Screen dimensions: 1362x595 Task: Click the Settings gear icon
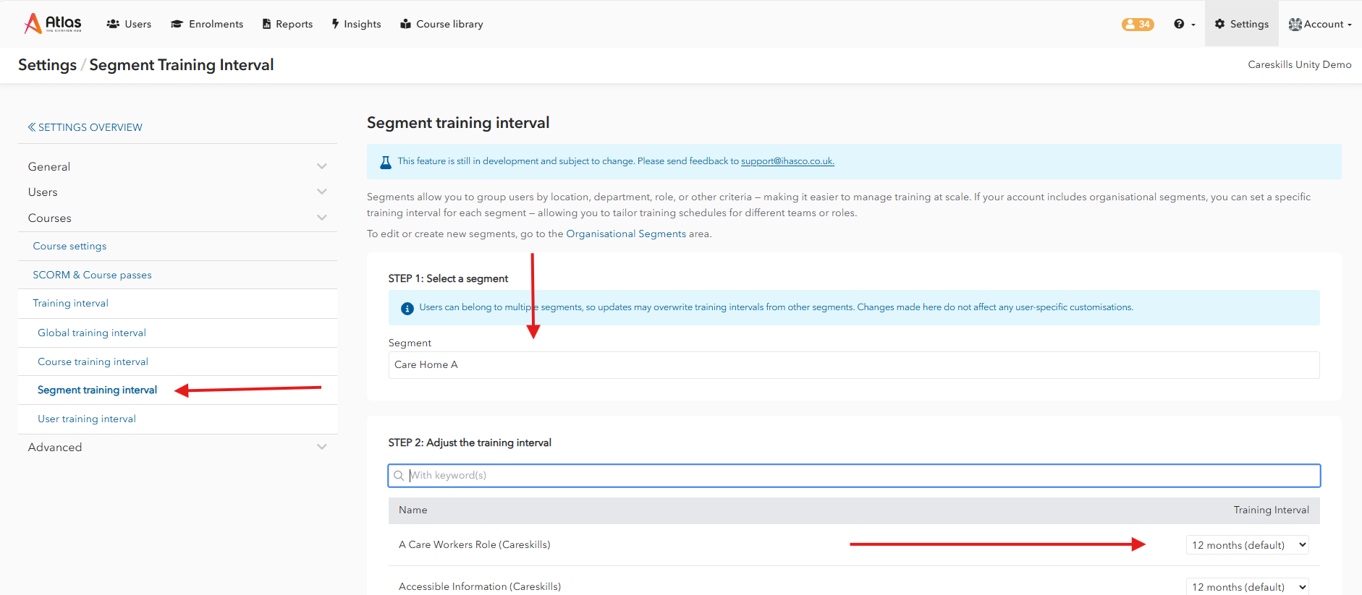click(1220, 24)
